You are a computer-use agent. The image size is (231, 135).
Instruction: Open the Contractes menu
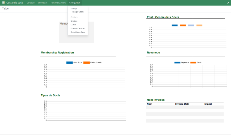(x=43, y=3)
